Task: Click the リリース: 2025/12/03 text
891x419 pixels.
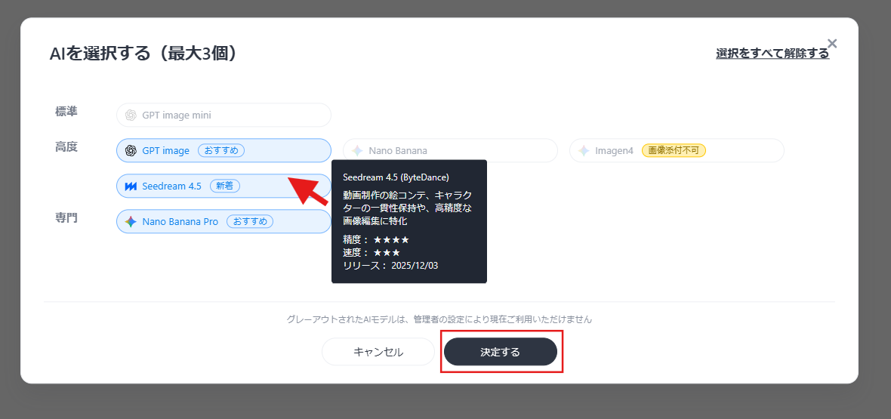Action: [x=390, y=266]
